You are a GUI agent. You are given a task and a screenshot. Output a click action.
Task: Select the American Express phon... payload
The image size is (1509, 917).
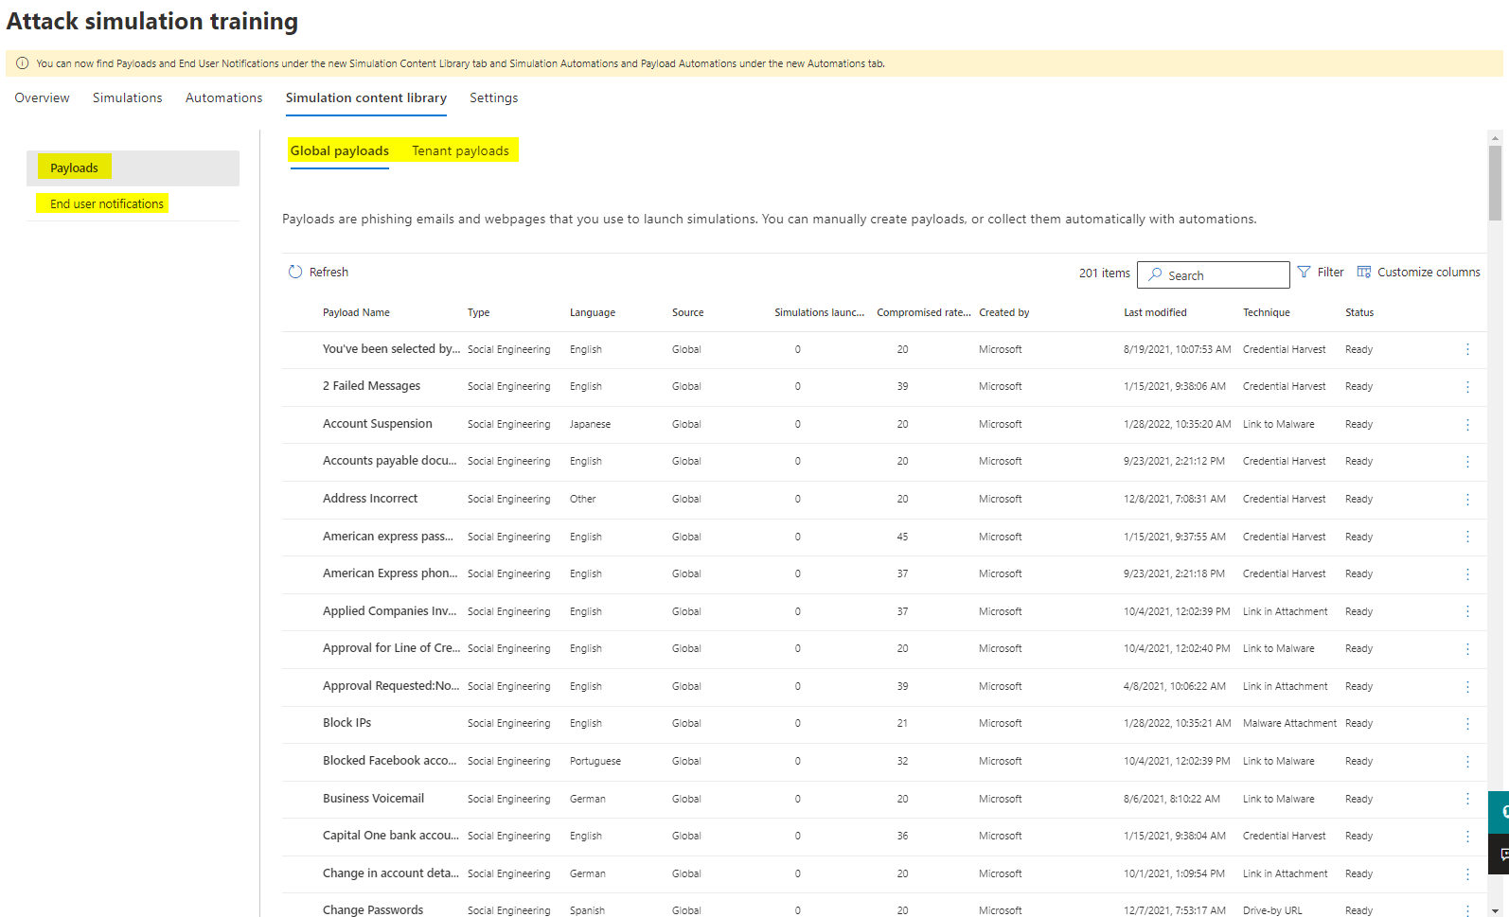(x=390, y=573)
